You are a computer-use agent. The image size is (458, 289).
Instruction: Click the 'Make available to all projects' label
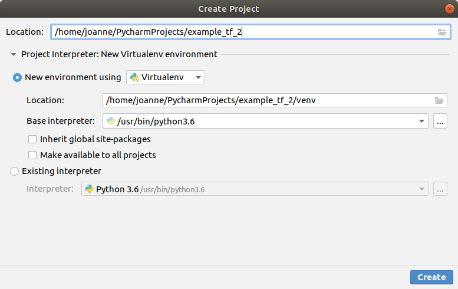(98, 155)
